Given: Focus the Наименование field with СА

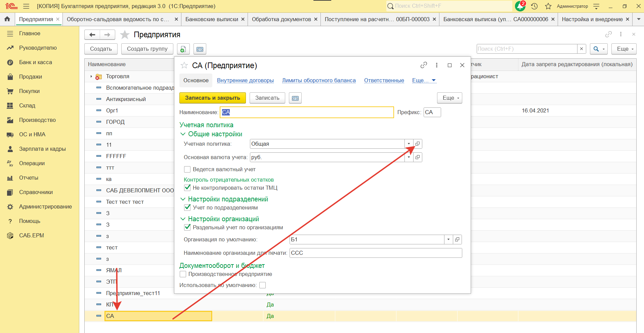Looking at the screenshot, I should point(307,112).
